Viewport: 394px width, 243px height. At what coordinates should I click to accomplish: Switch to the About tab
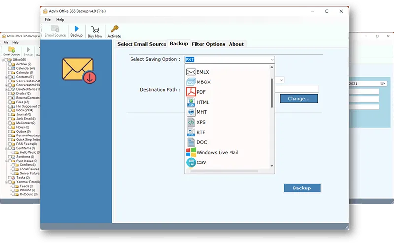point(236,44)
